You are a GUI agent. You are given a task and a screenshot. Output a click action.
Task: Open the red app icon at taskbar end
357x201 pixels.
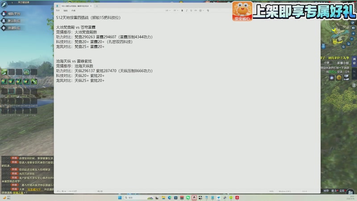[237, 197]
